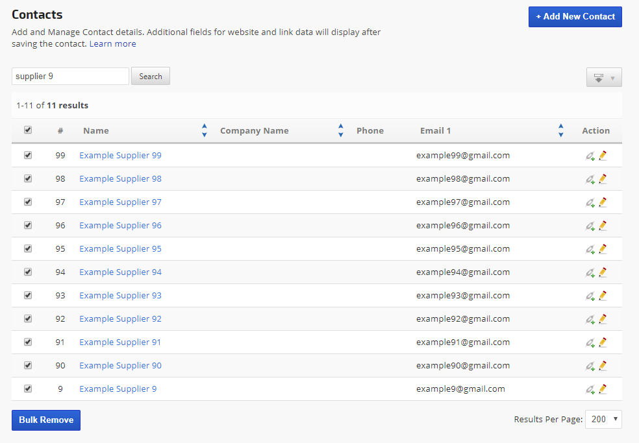Click the contact search input field
The height and width of the screenshot is (443, 639).
click(x=70, y=77)
